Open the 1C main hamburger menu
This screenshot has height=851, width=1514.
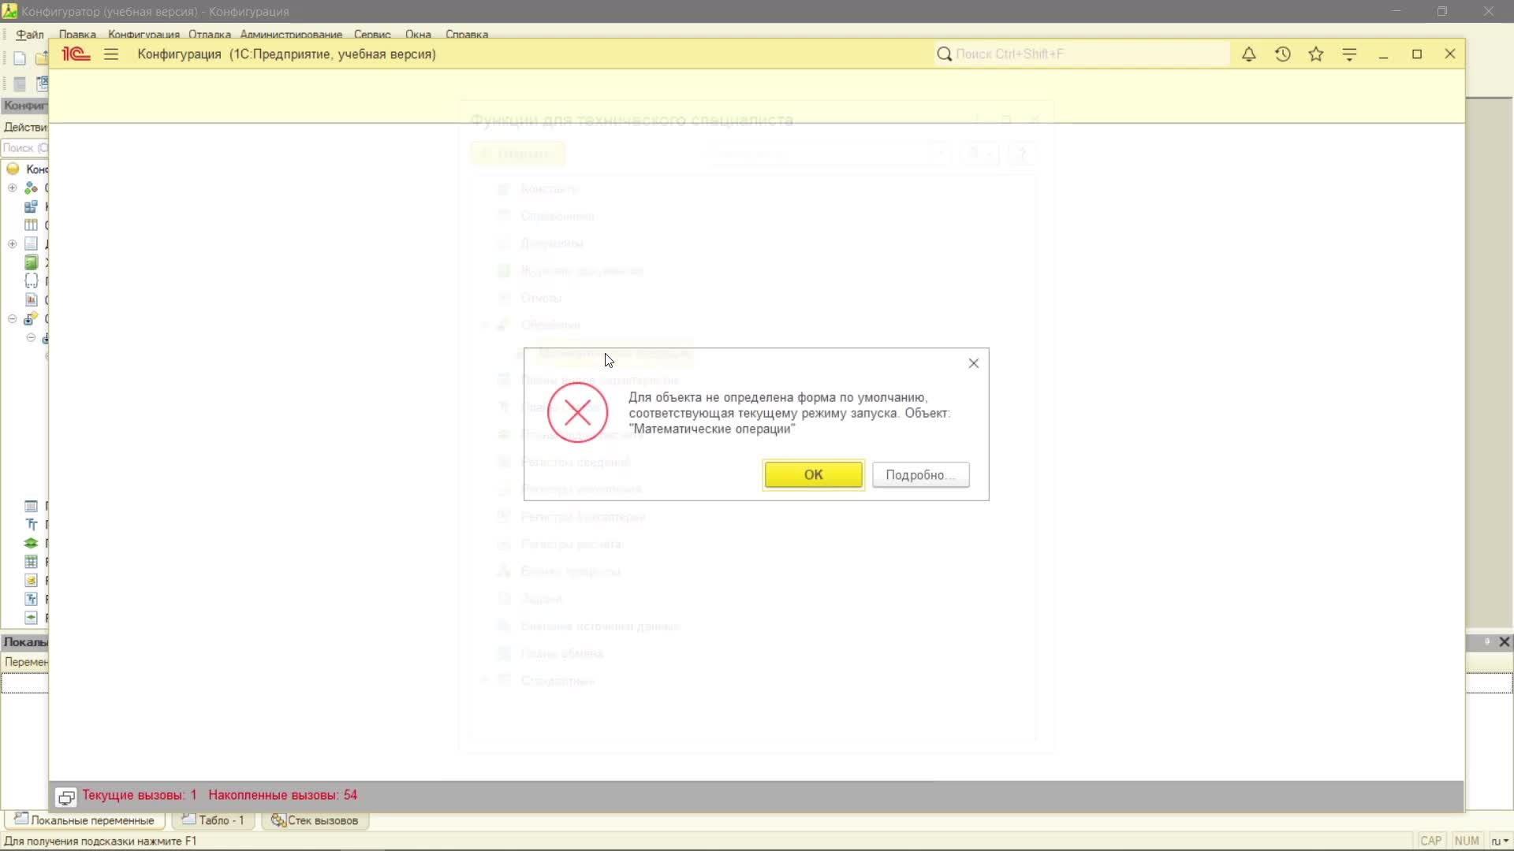pos(111,54)
